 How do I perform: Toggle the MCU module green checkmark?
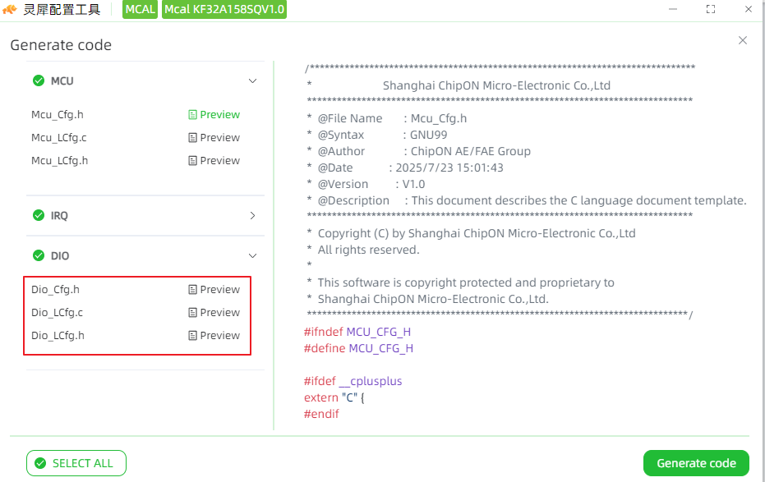39,81
